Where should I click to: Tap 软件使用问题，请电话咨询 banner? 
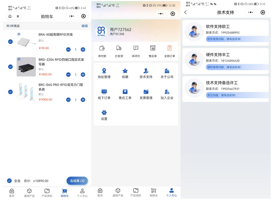coord(237,39)
